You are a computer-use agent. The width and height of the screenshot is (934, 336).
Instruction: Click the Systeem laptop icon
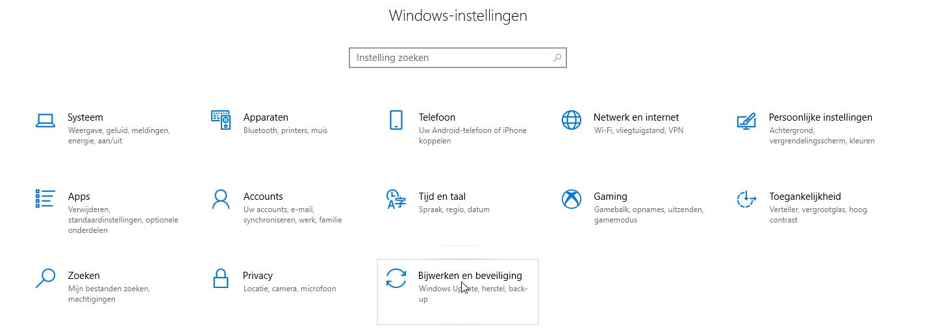45,120
